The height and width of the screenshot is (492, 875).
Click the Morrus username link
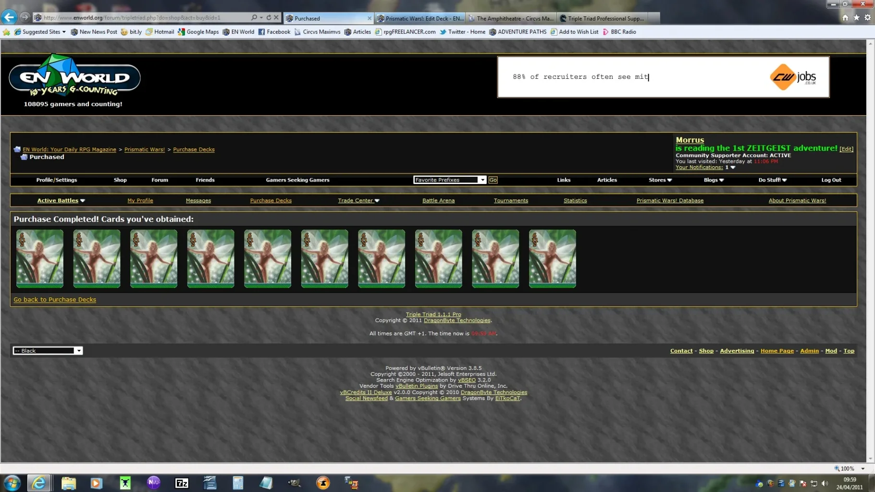690,140
